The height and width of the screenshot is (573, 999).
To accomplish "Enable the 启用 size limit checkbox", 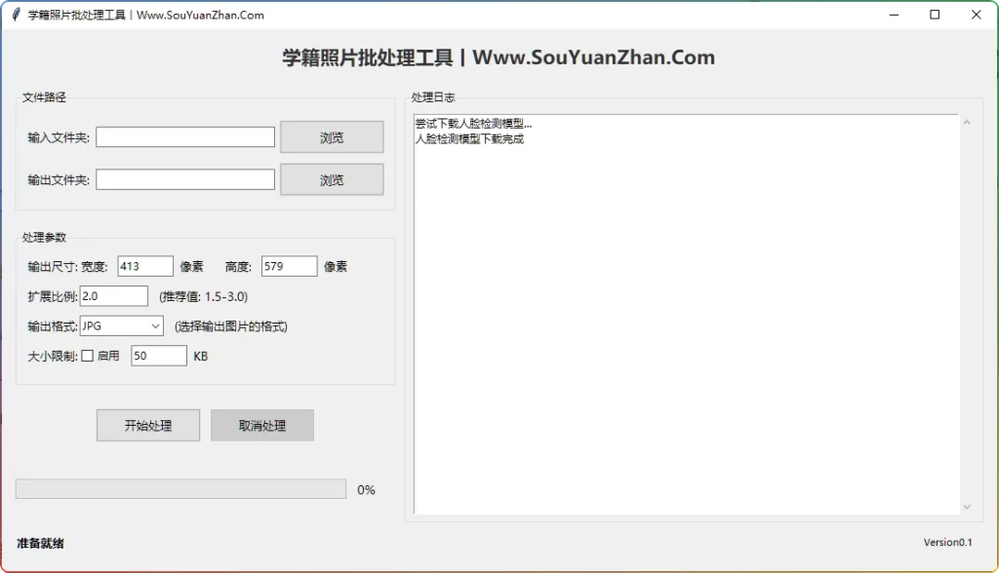I will (85, 355).
